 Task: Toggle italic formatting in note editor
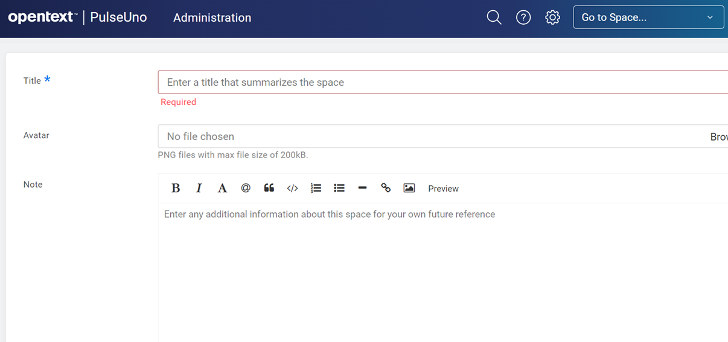[x=199, y=188]
